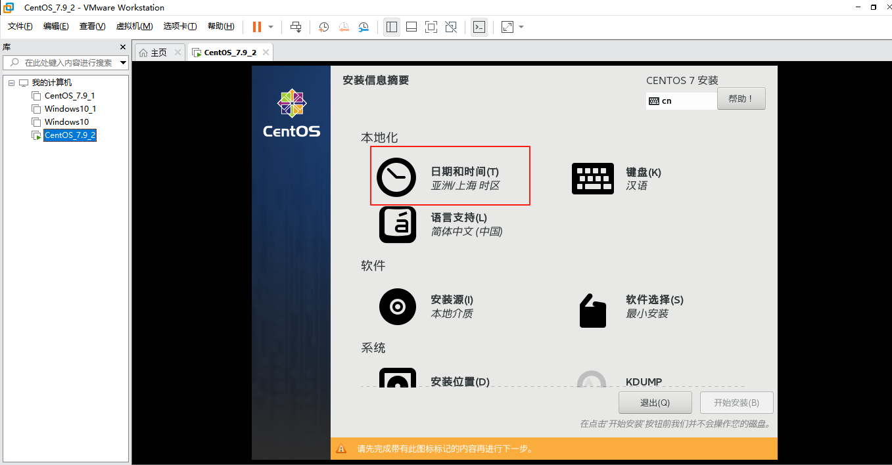This screenshot has height=465, width=892.
Task: Click the 本地介质 status text
Action: [x=452, y=314]
